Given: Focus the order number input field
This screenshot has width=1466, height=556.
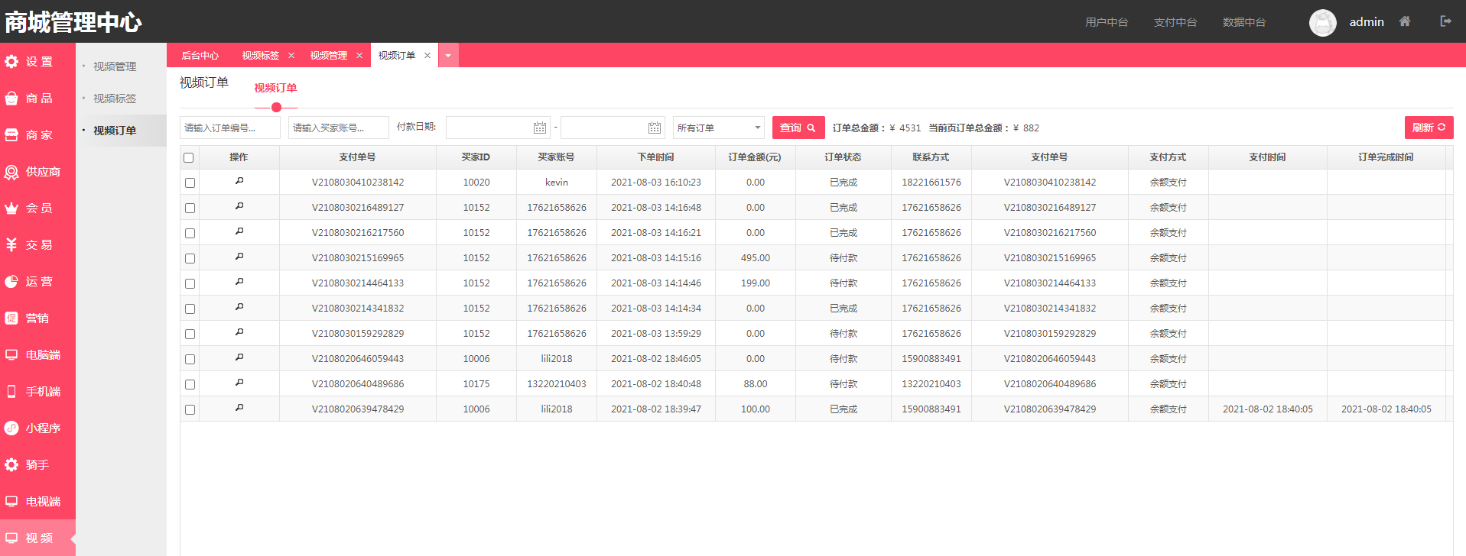Looking at the screenshot, I should pyautogui.click(x=230, y=128).
